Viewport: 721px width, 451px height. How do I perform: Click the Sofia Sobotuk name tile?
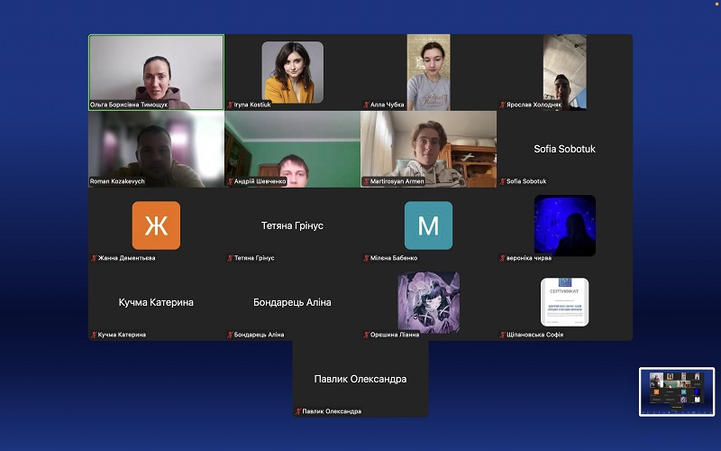coord(564,149)
